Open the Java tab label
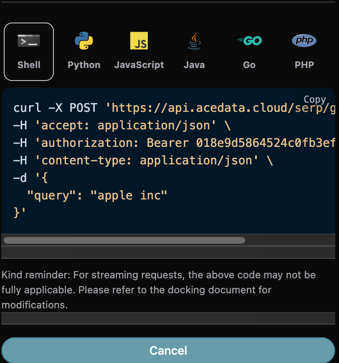339x363 pixels. pos(194,65)
